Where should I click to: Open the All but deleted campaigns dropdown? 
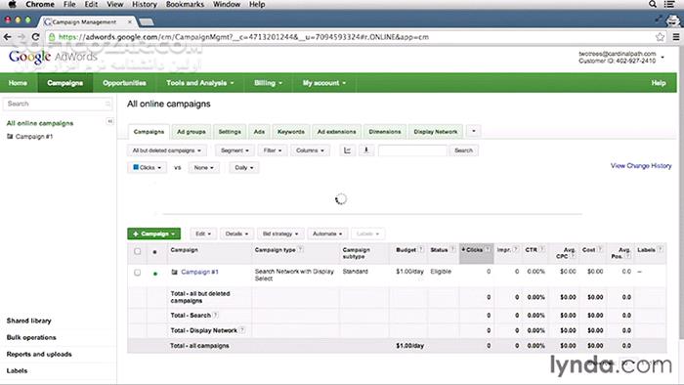click(x=167, y=150)
